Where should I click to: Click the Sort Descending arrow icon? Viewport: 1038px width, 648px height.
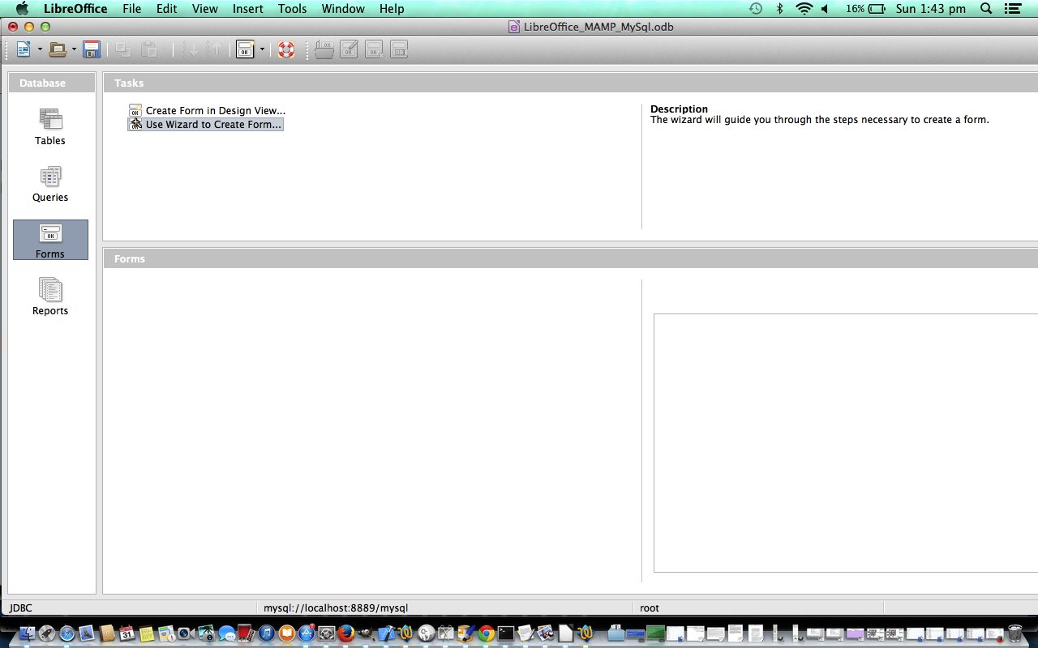click(215, 50)
